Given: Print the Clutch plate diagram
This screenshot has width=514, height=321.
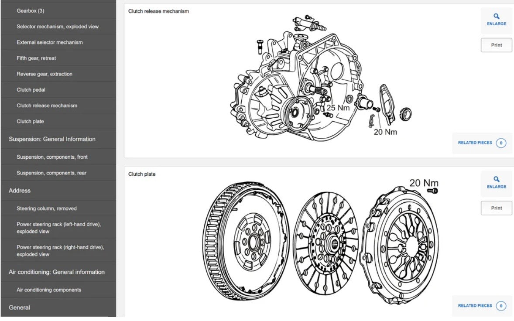Looking at the screenshot, I should click(x=496, y=208).
